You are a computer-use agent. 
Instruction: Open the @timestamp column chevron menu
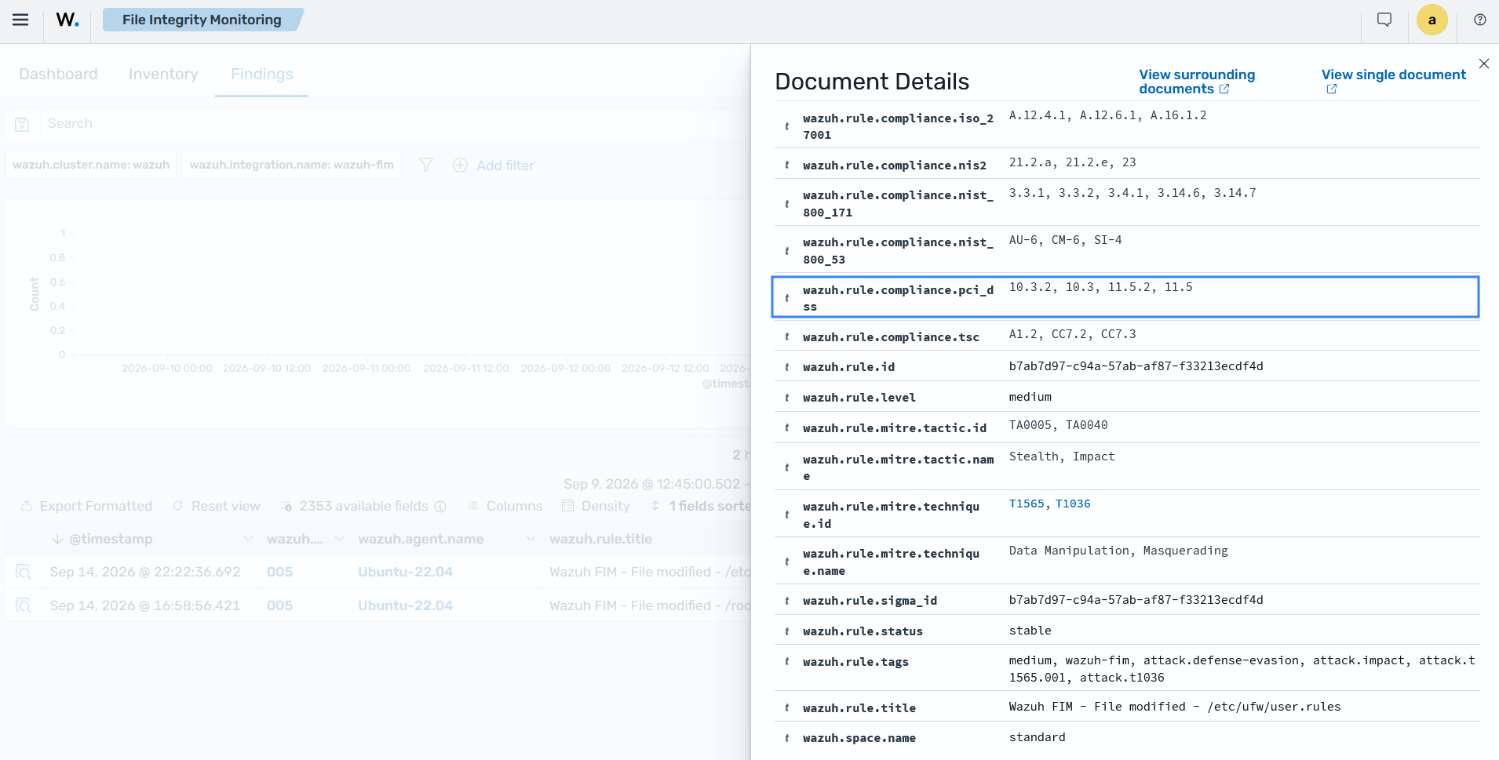click(248, 539)
